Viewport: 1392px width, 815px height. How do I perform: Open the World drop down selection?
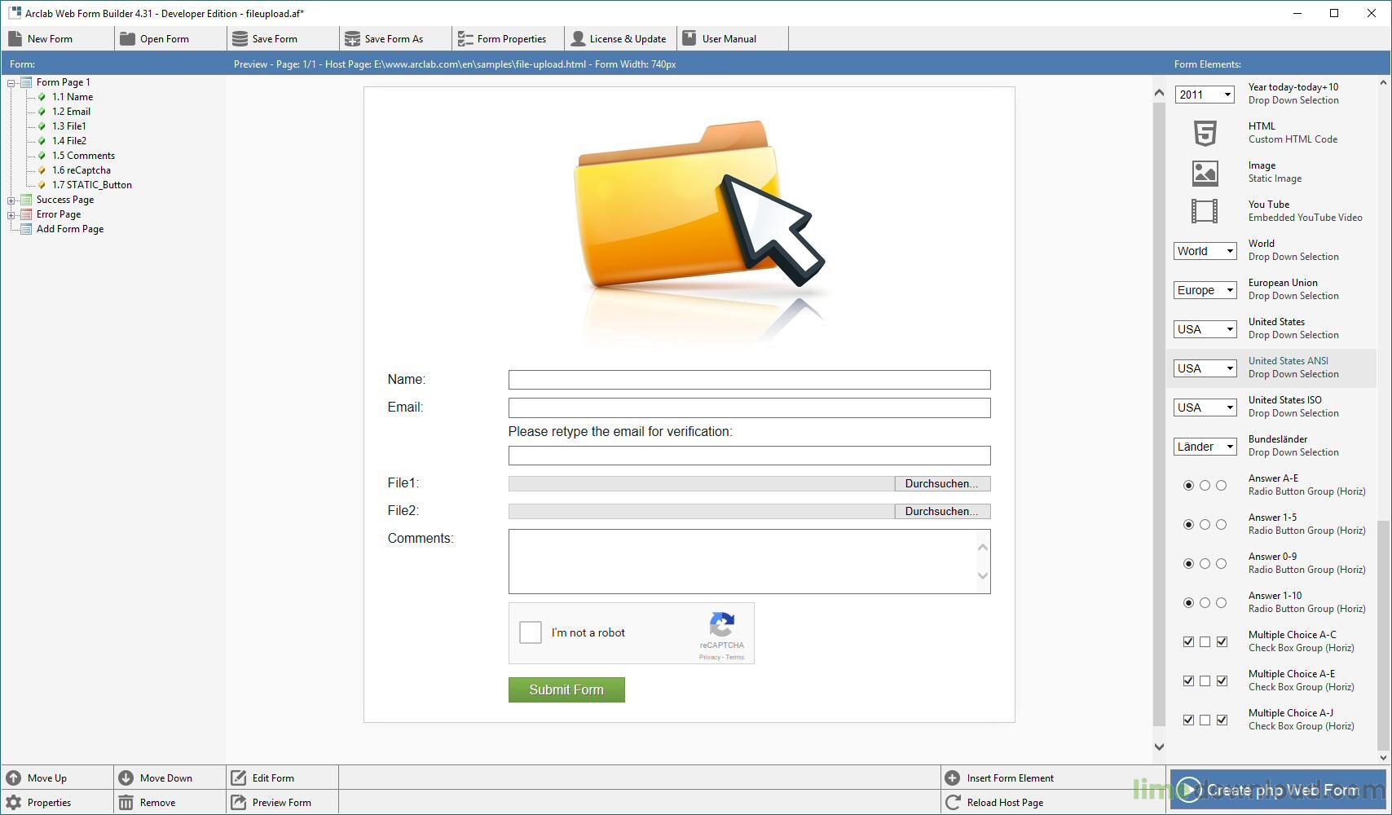(1205, 251)
